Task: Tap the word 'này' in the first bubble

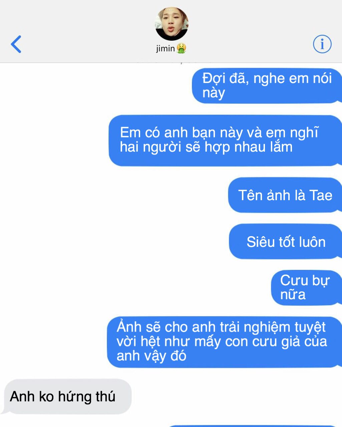Action: (214, 93)
